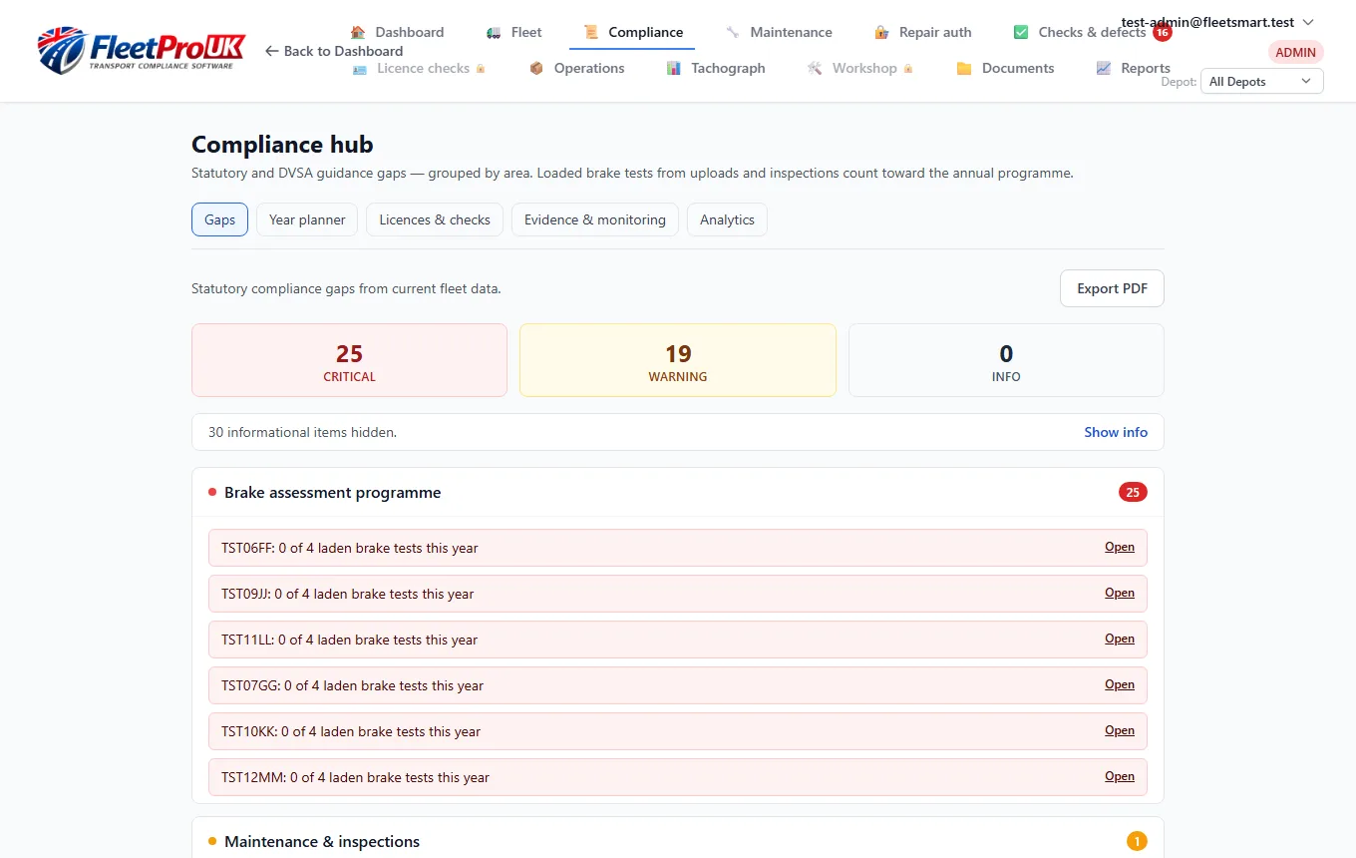Open the TST06FF brake test gap
This screenshot has width=1356, height=858.
point(1120,547)
